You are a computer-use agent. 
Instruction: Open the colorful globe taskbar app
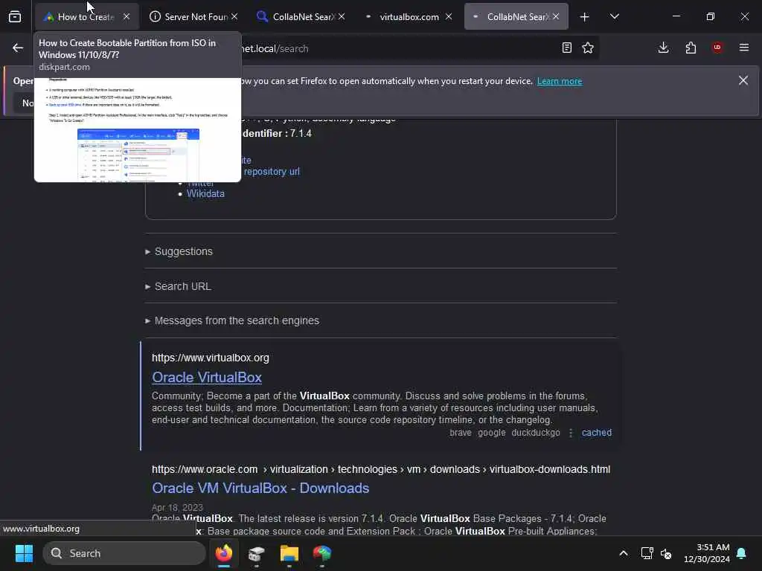click(x=321, y=553)
